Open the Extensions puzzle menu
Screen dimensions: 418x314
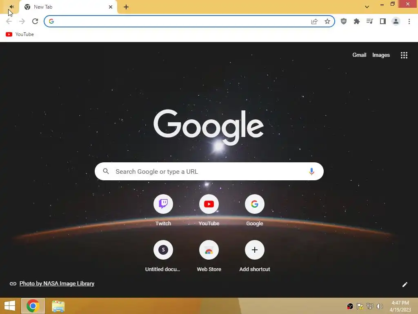[x=357, y=21]
